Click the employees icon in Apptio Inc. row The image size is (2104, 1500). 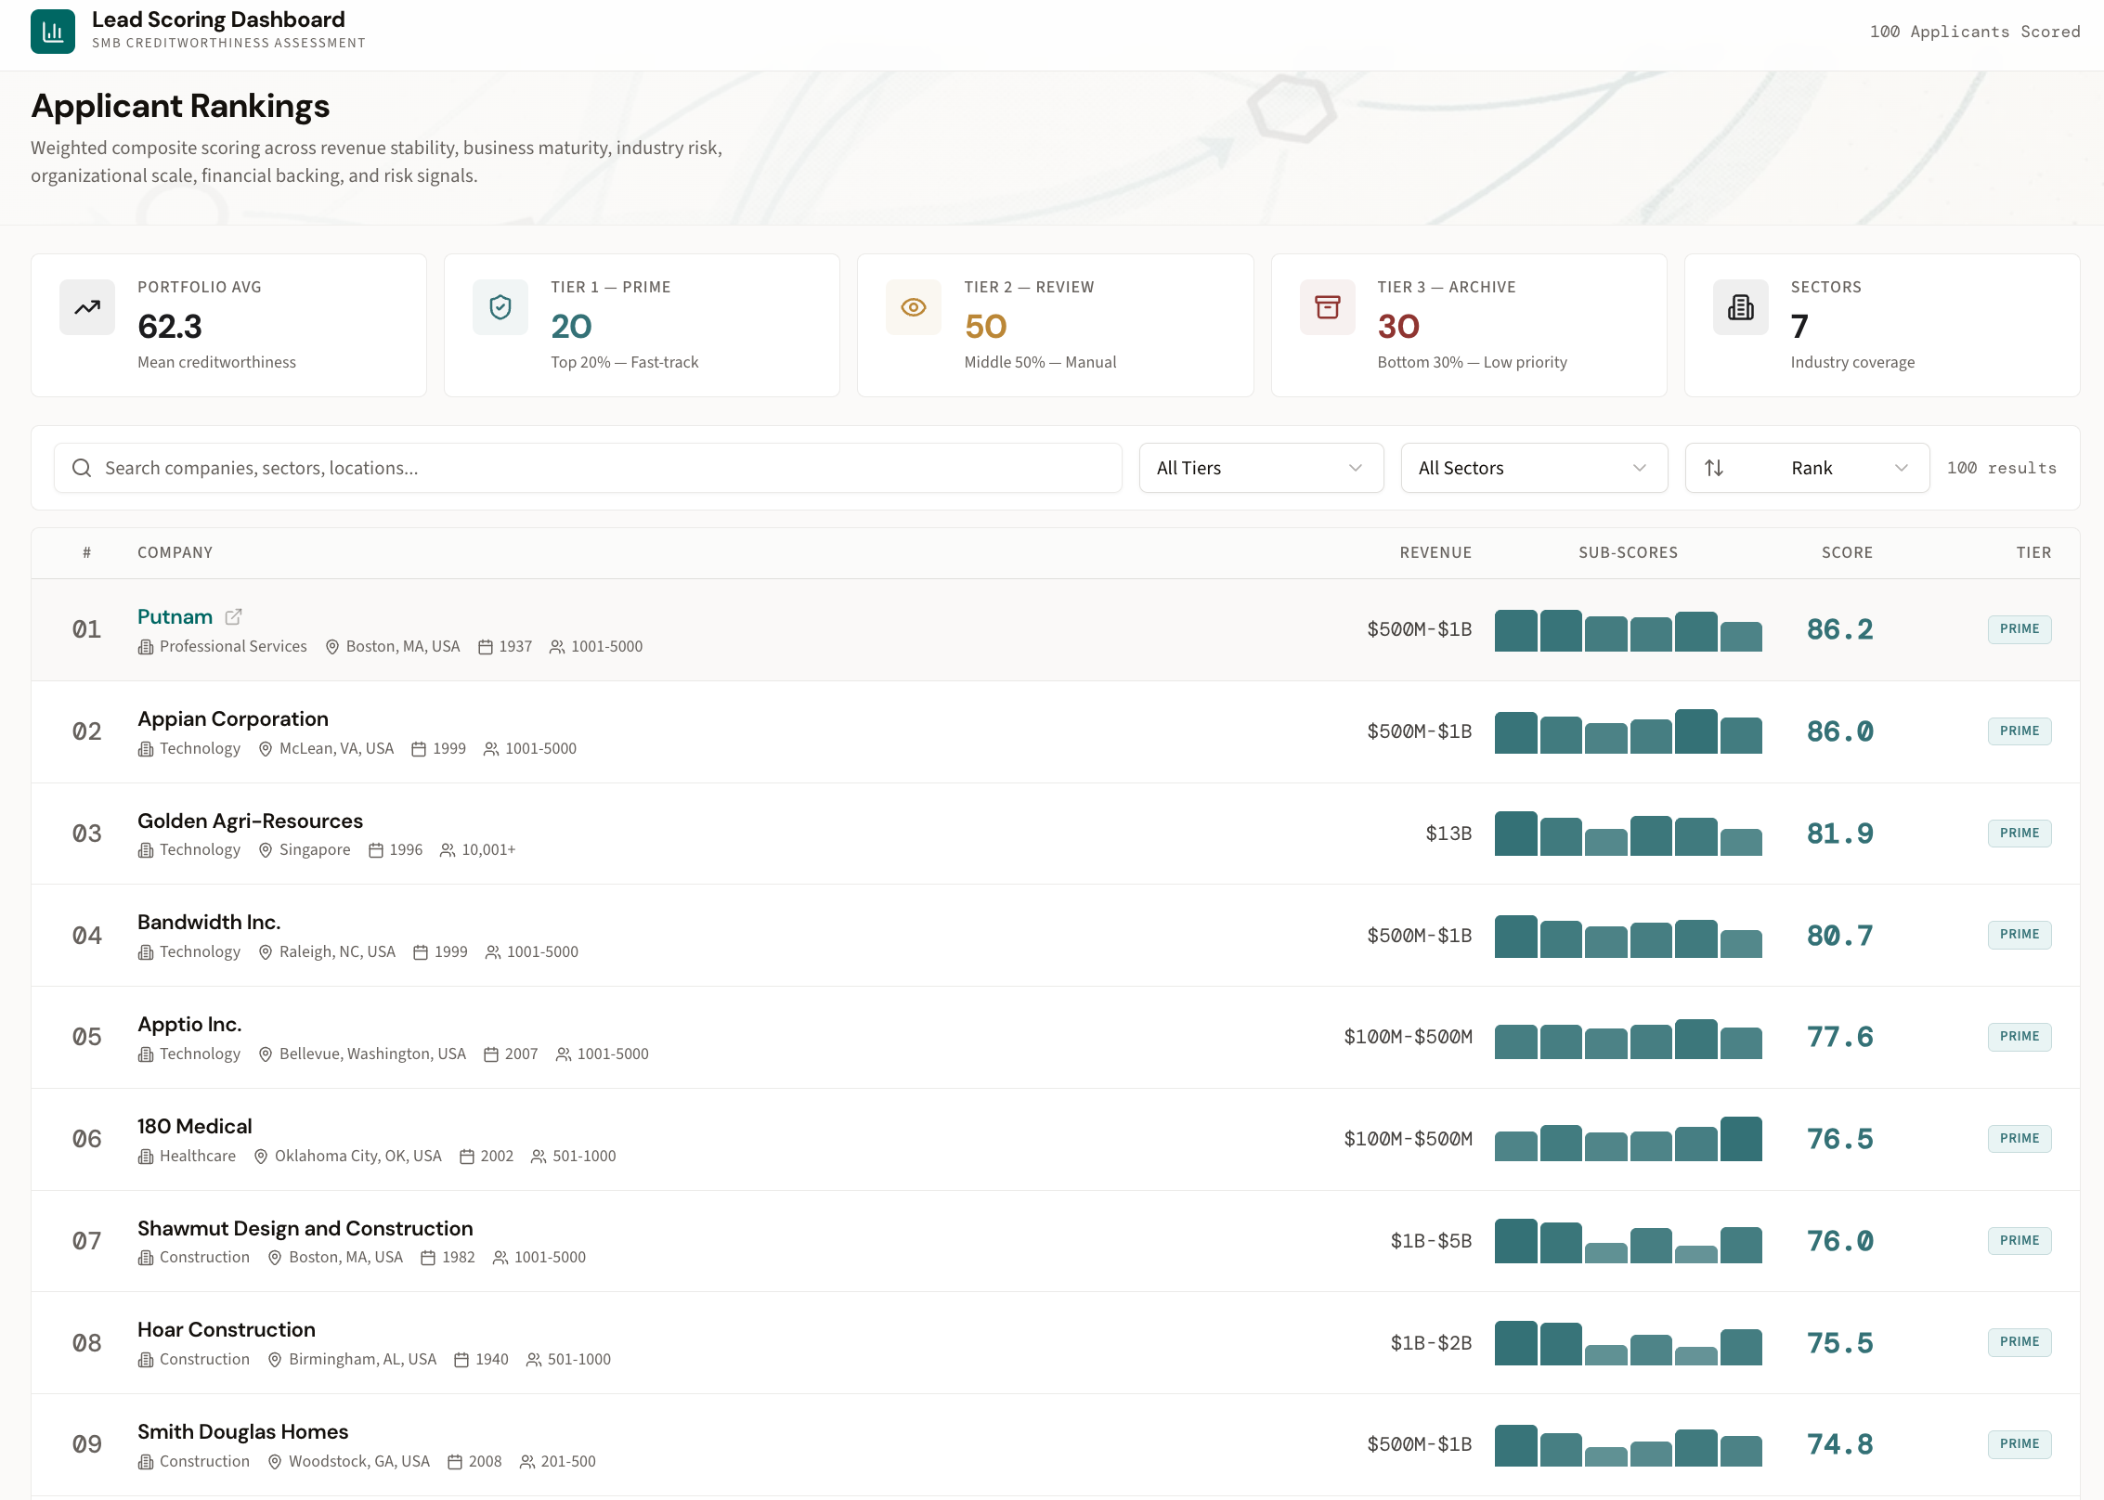click(564, 1054)
